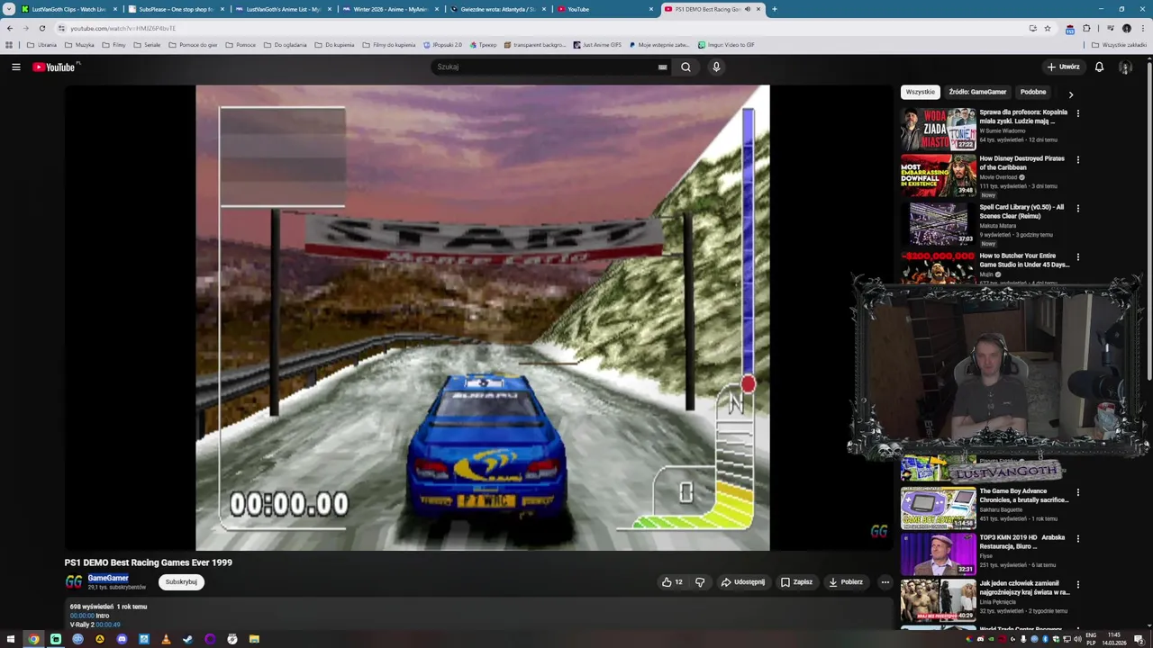The image size is (1153, 648).
Task: Open Chrome extensions puzzle icon
Action: tap(1086, 28)
